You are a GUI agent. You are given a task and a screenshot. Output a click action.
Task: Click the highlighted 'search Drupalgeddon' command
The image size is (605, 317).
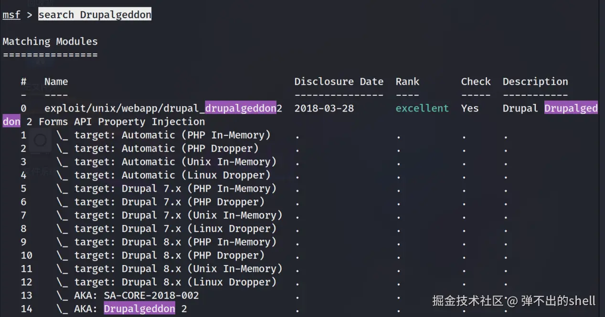click(95, 14)
